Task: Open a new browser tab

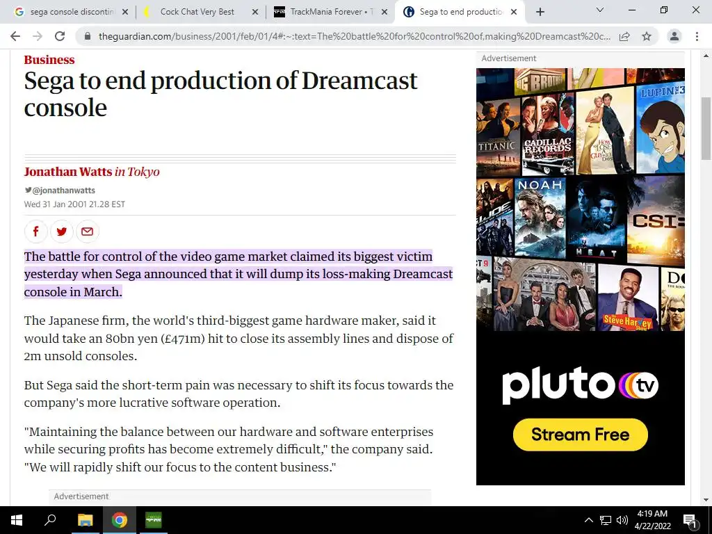Action: click(540, 12)
